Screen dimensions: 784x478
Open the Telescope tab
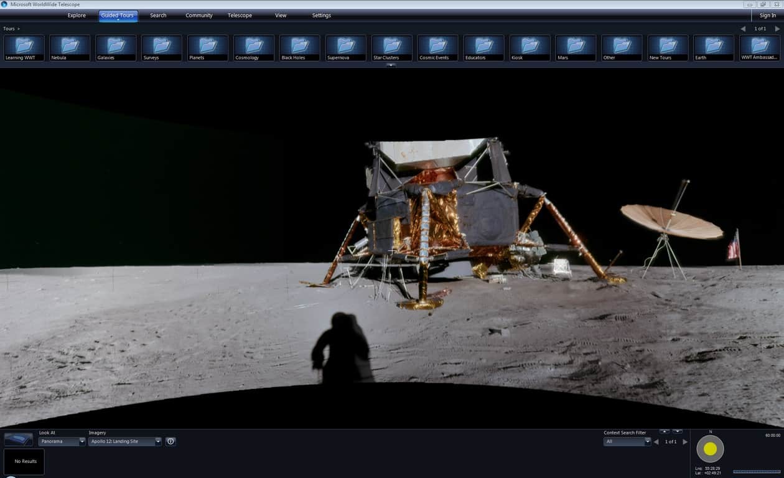[x=240, y=16]
